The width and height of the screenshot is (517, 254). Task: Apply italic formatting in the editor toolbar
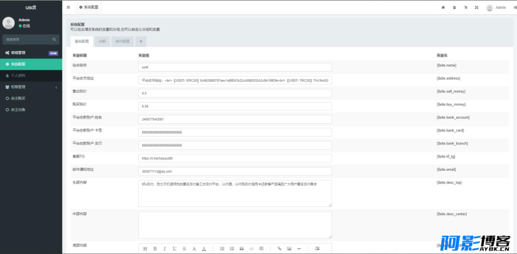pos(165,249)
